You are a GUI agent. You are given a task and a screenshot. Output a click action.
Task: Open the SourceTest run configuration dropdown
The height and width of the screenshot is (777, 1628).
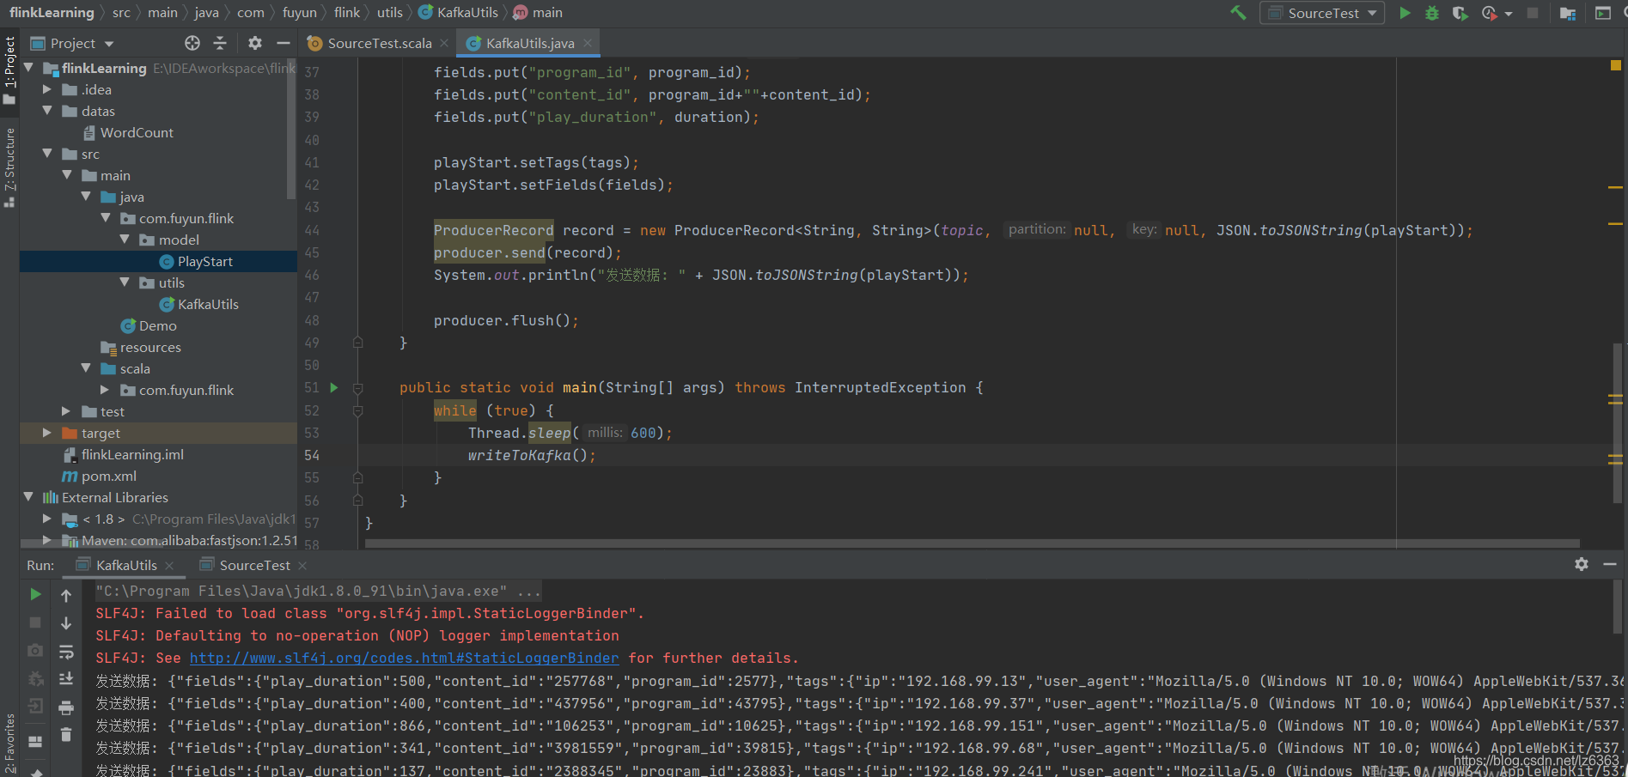pos(1322,13)
